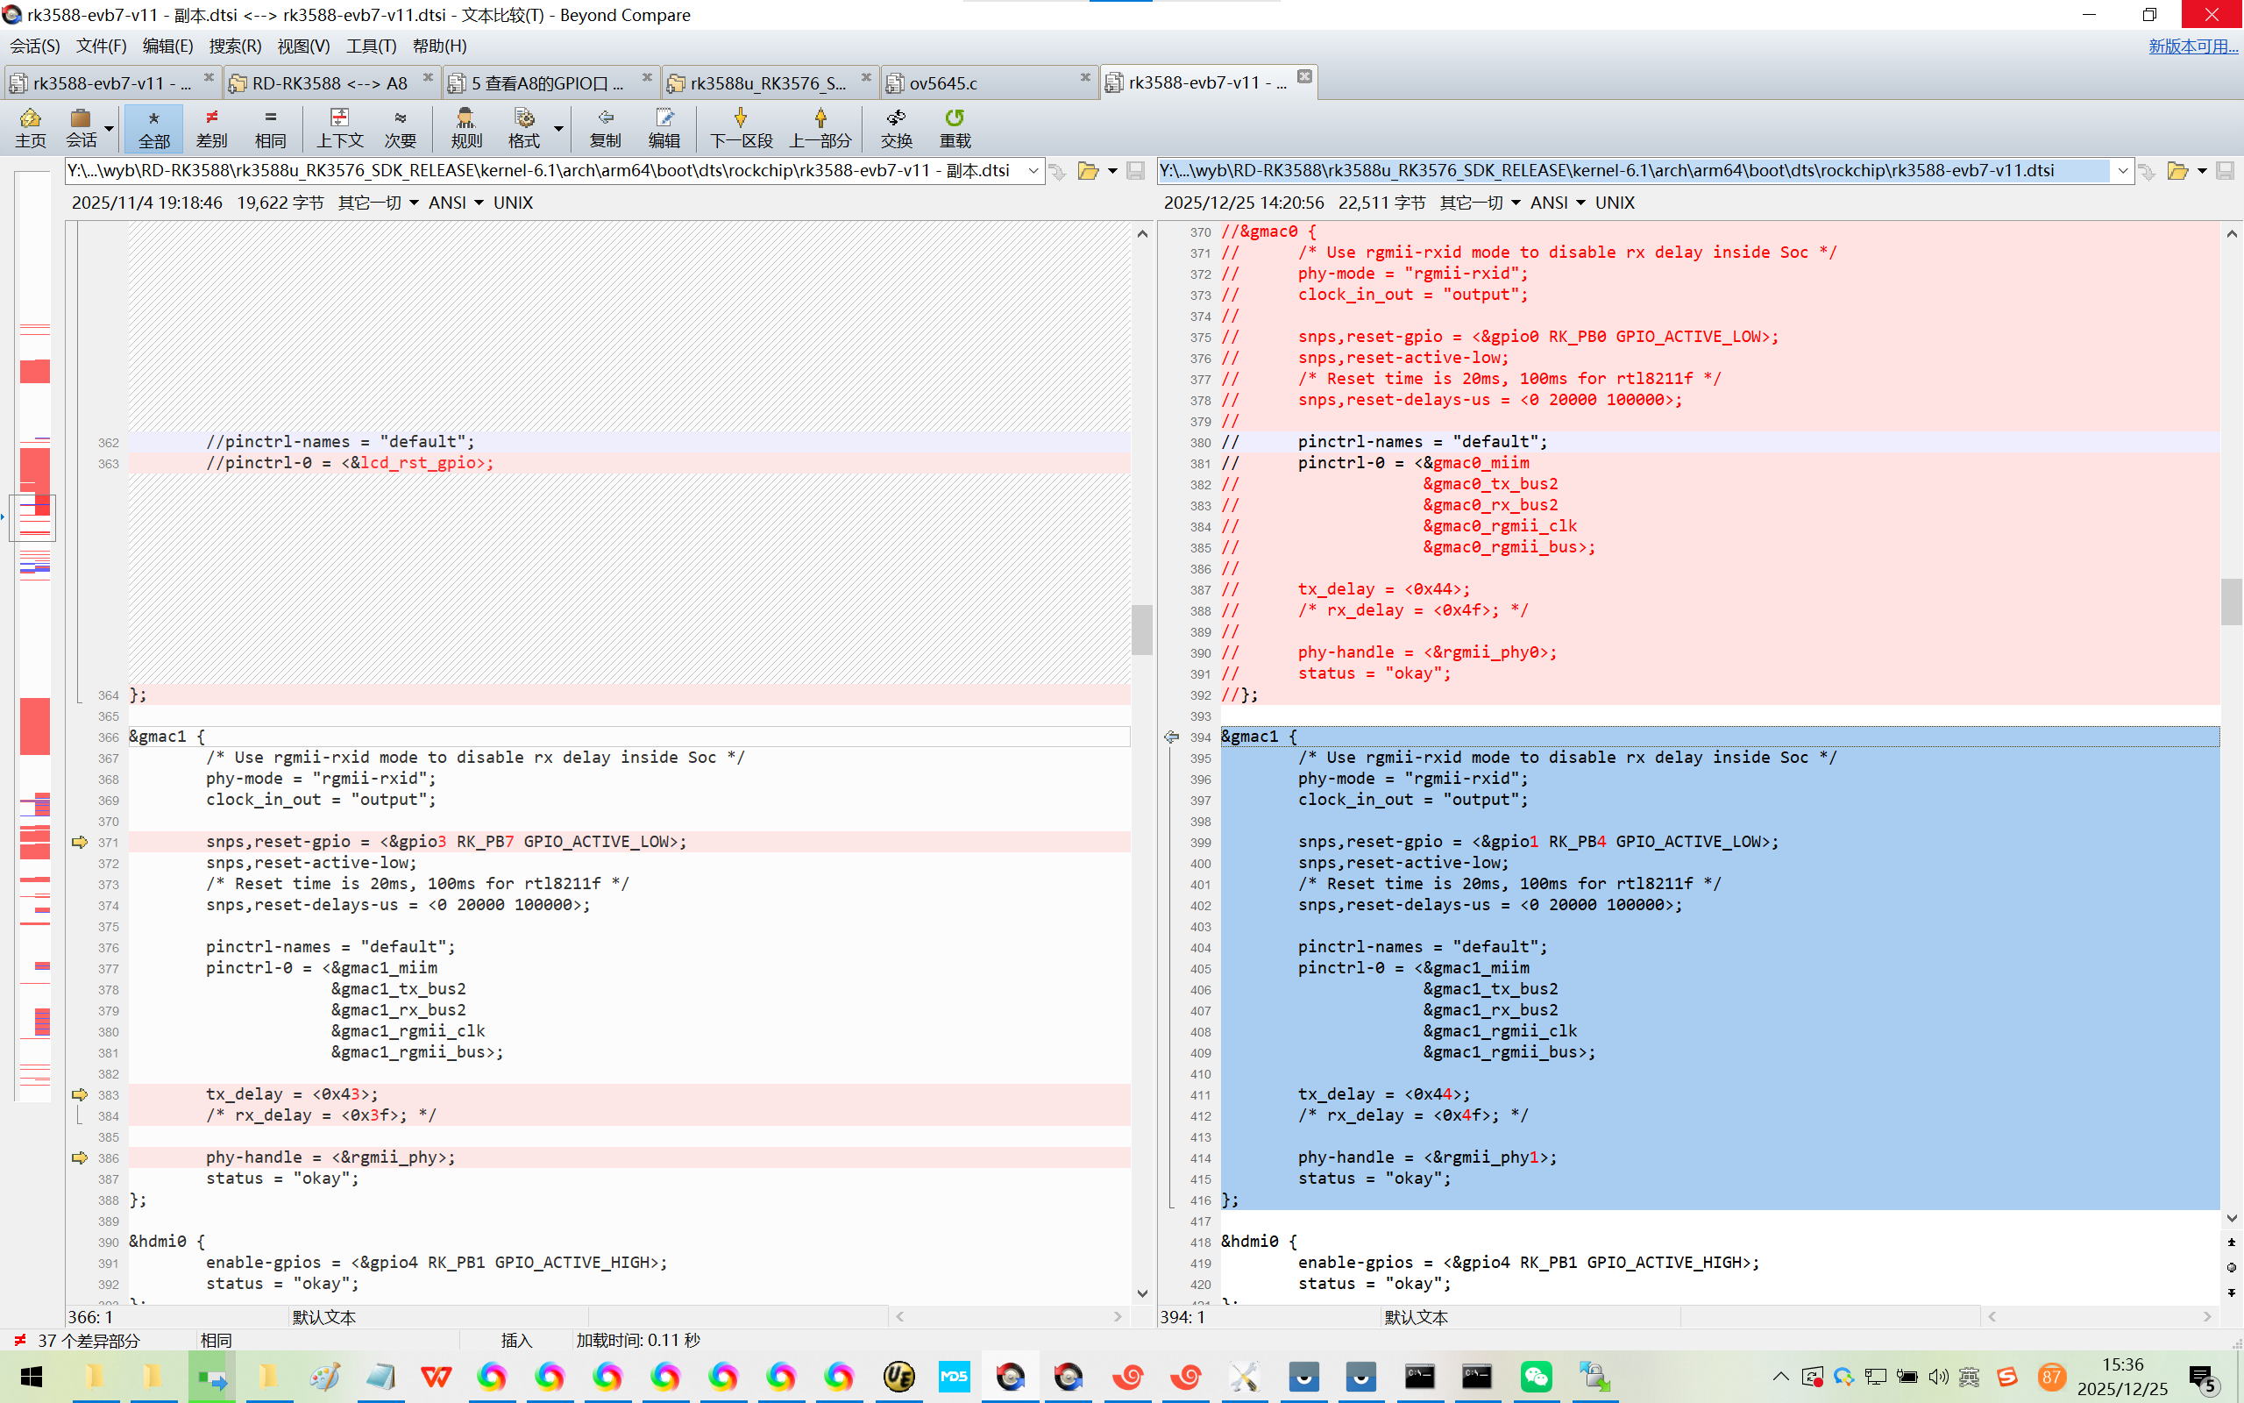Open WeChat from the taskbar
Viewport: 2244px width, 1403px height.
pos(1536,1376)
